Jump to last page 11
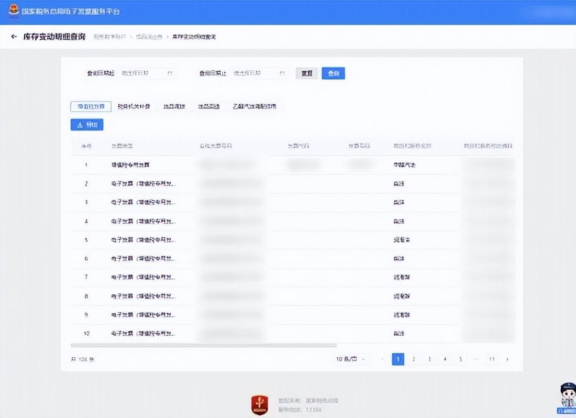 pyautogui.click(x=492, y=359)
